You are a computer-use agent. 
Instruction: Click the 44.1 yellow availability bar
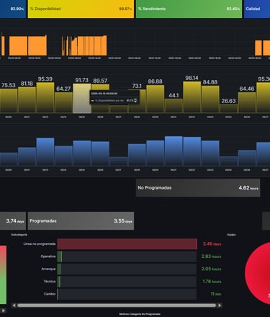point(174,106)
